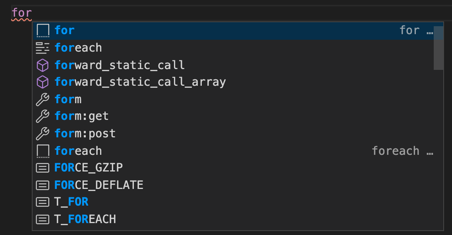Click the constant icon next to 'FORCE_GZIP'
This screenshot has width=452, height=235.
pyautogui.click(x=42, y=168)
